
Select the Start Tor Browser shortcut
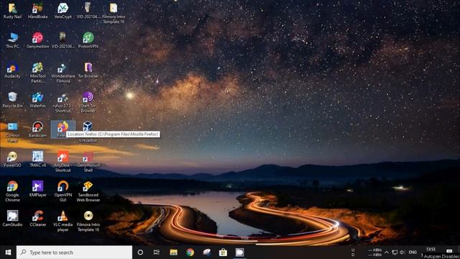88,102
